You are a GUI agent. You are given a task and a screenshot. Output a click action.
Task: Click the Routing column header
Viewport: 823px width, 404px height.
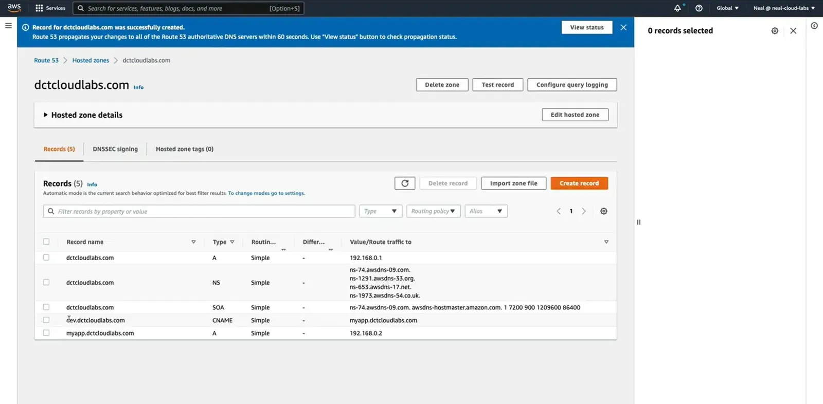(263, 242)
